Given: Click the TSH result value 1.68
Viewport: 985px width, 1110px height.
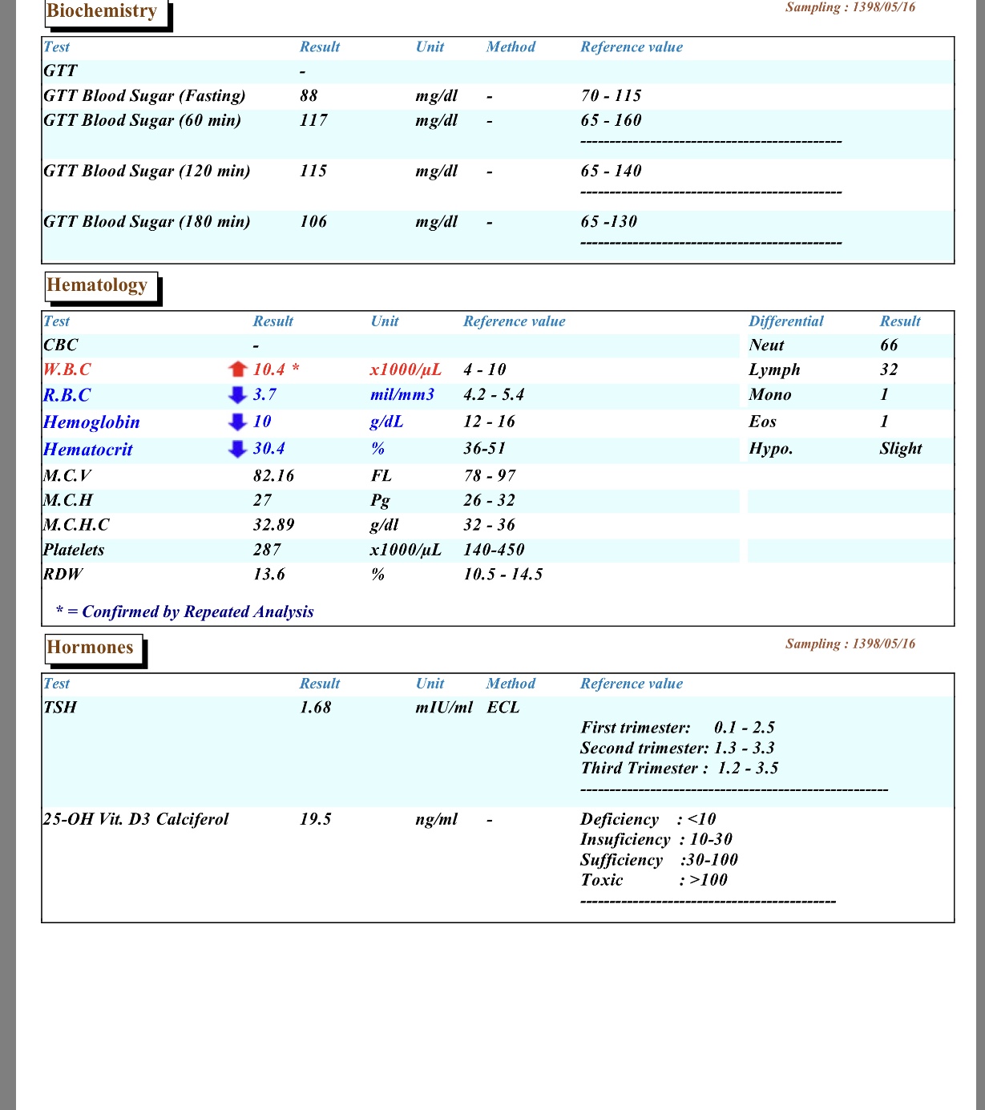Looking at the screenshot, I should tap(315, 708).
